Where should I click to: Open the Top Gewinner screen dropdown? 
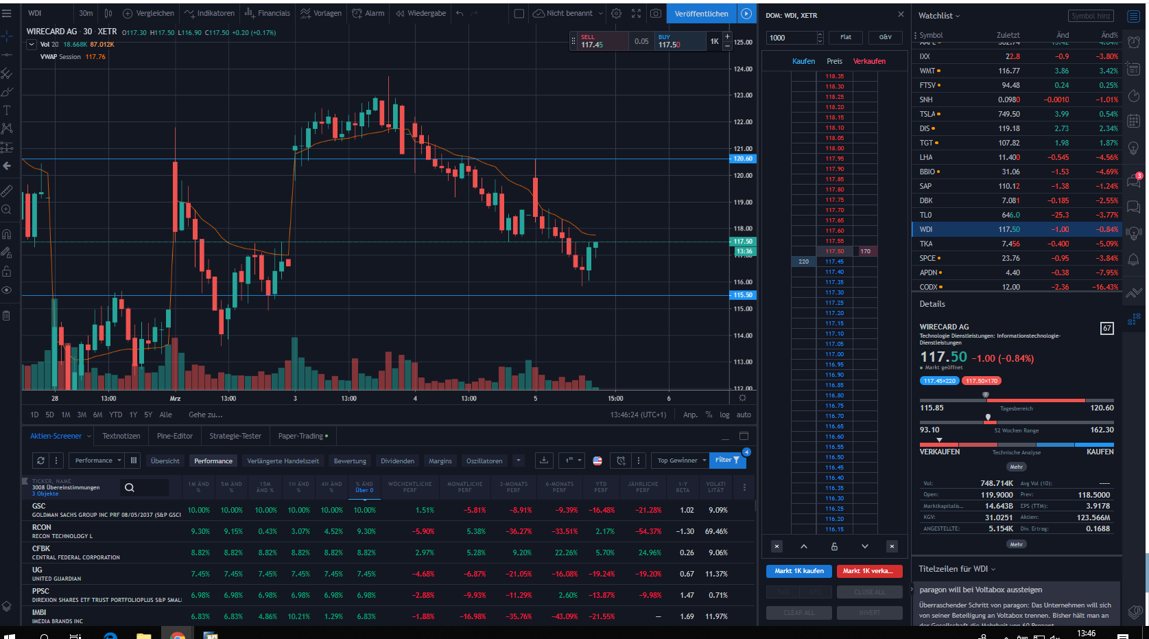pos(681,461)
